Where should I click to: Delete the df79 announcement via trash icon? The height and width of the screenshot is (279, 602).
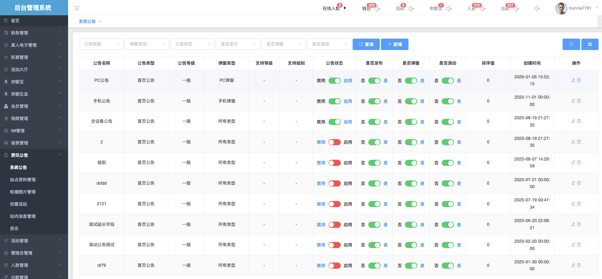[579, 265]
